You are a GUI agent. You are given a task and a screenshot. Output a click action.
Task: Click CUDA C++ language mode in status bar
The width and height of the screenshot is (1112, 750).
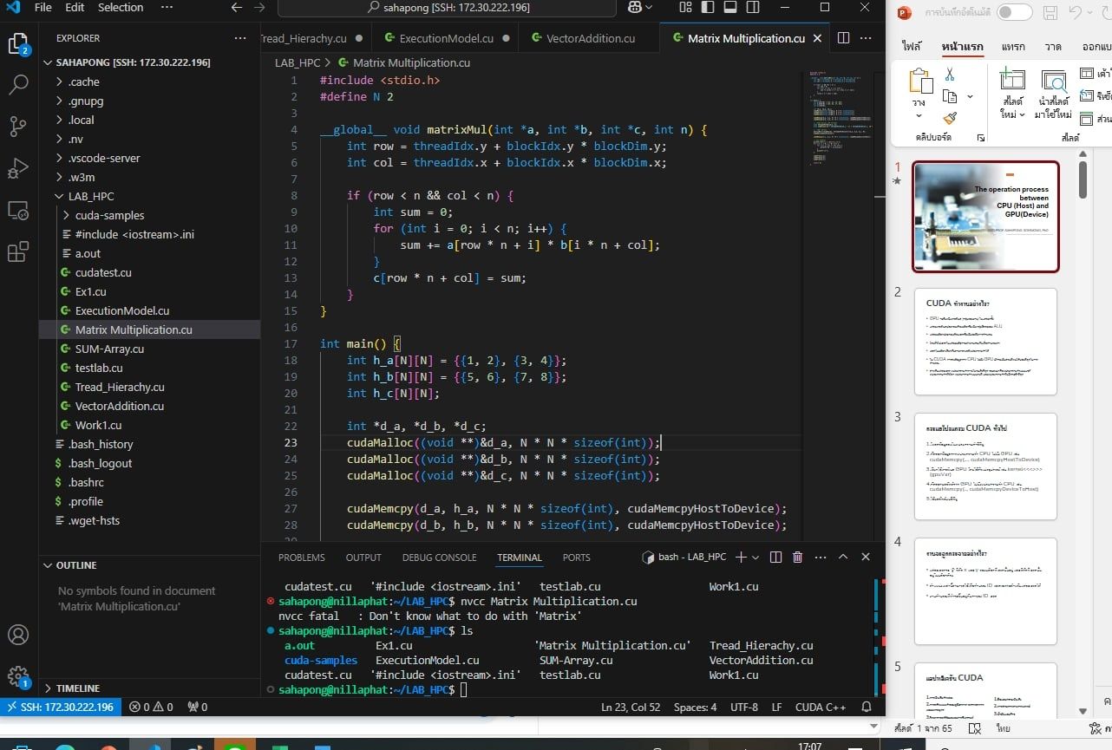[x=821, y=708]
